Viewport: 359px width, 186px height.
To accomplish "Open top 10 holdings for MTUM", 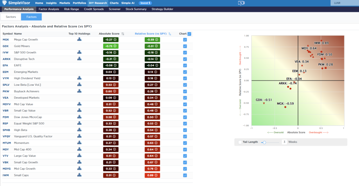I will tap(79, 143).
